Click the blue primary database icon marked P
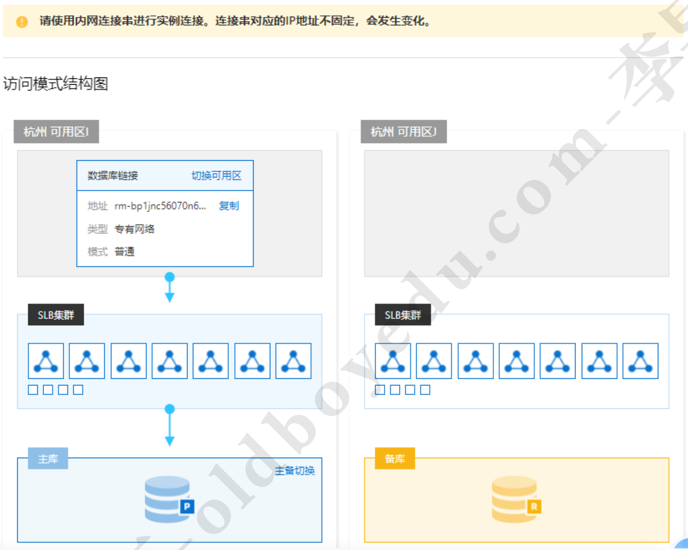Viewport: 688px width, 550px height. click(169, 499)
